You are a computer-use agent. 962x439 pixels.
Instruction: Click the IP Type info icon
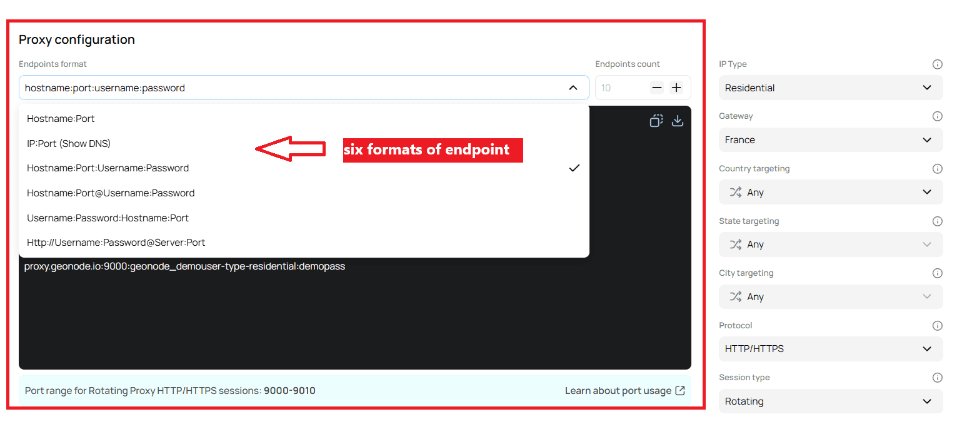point(937,64)
